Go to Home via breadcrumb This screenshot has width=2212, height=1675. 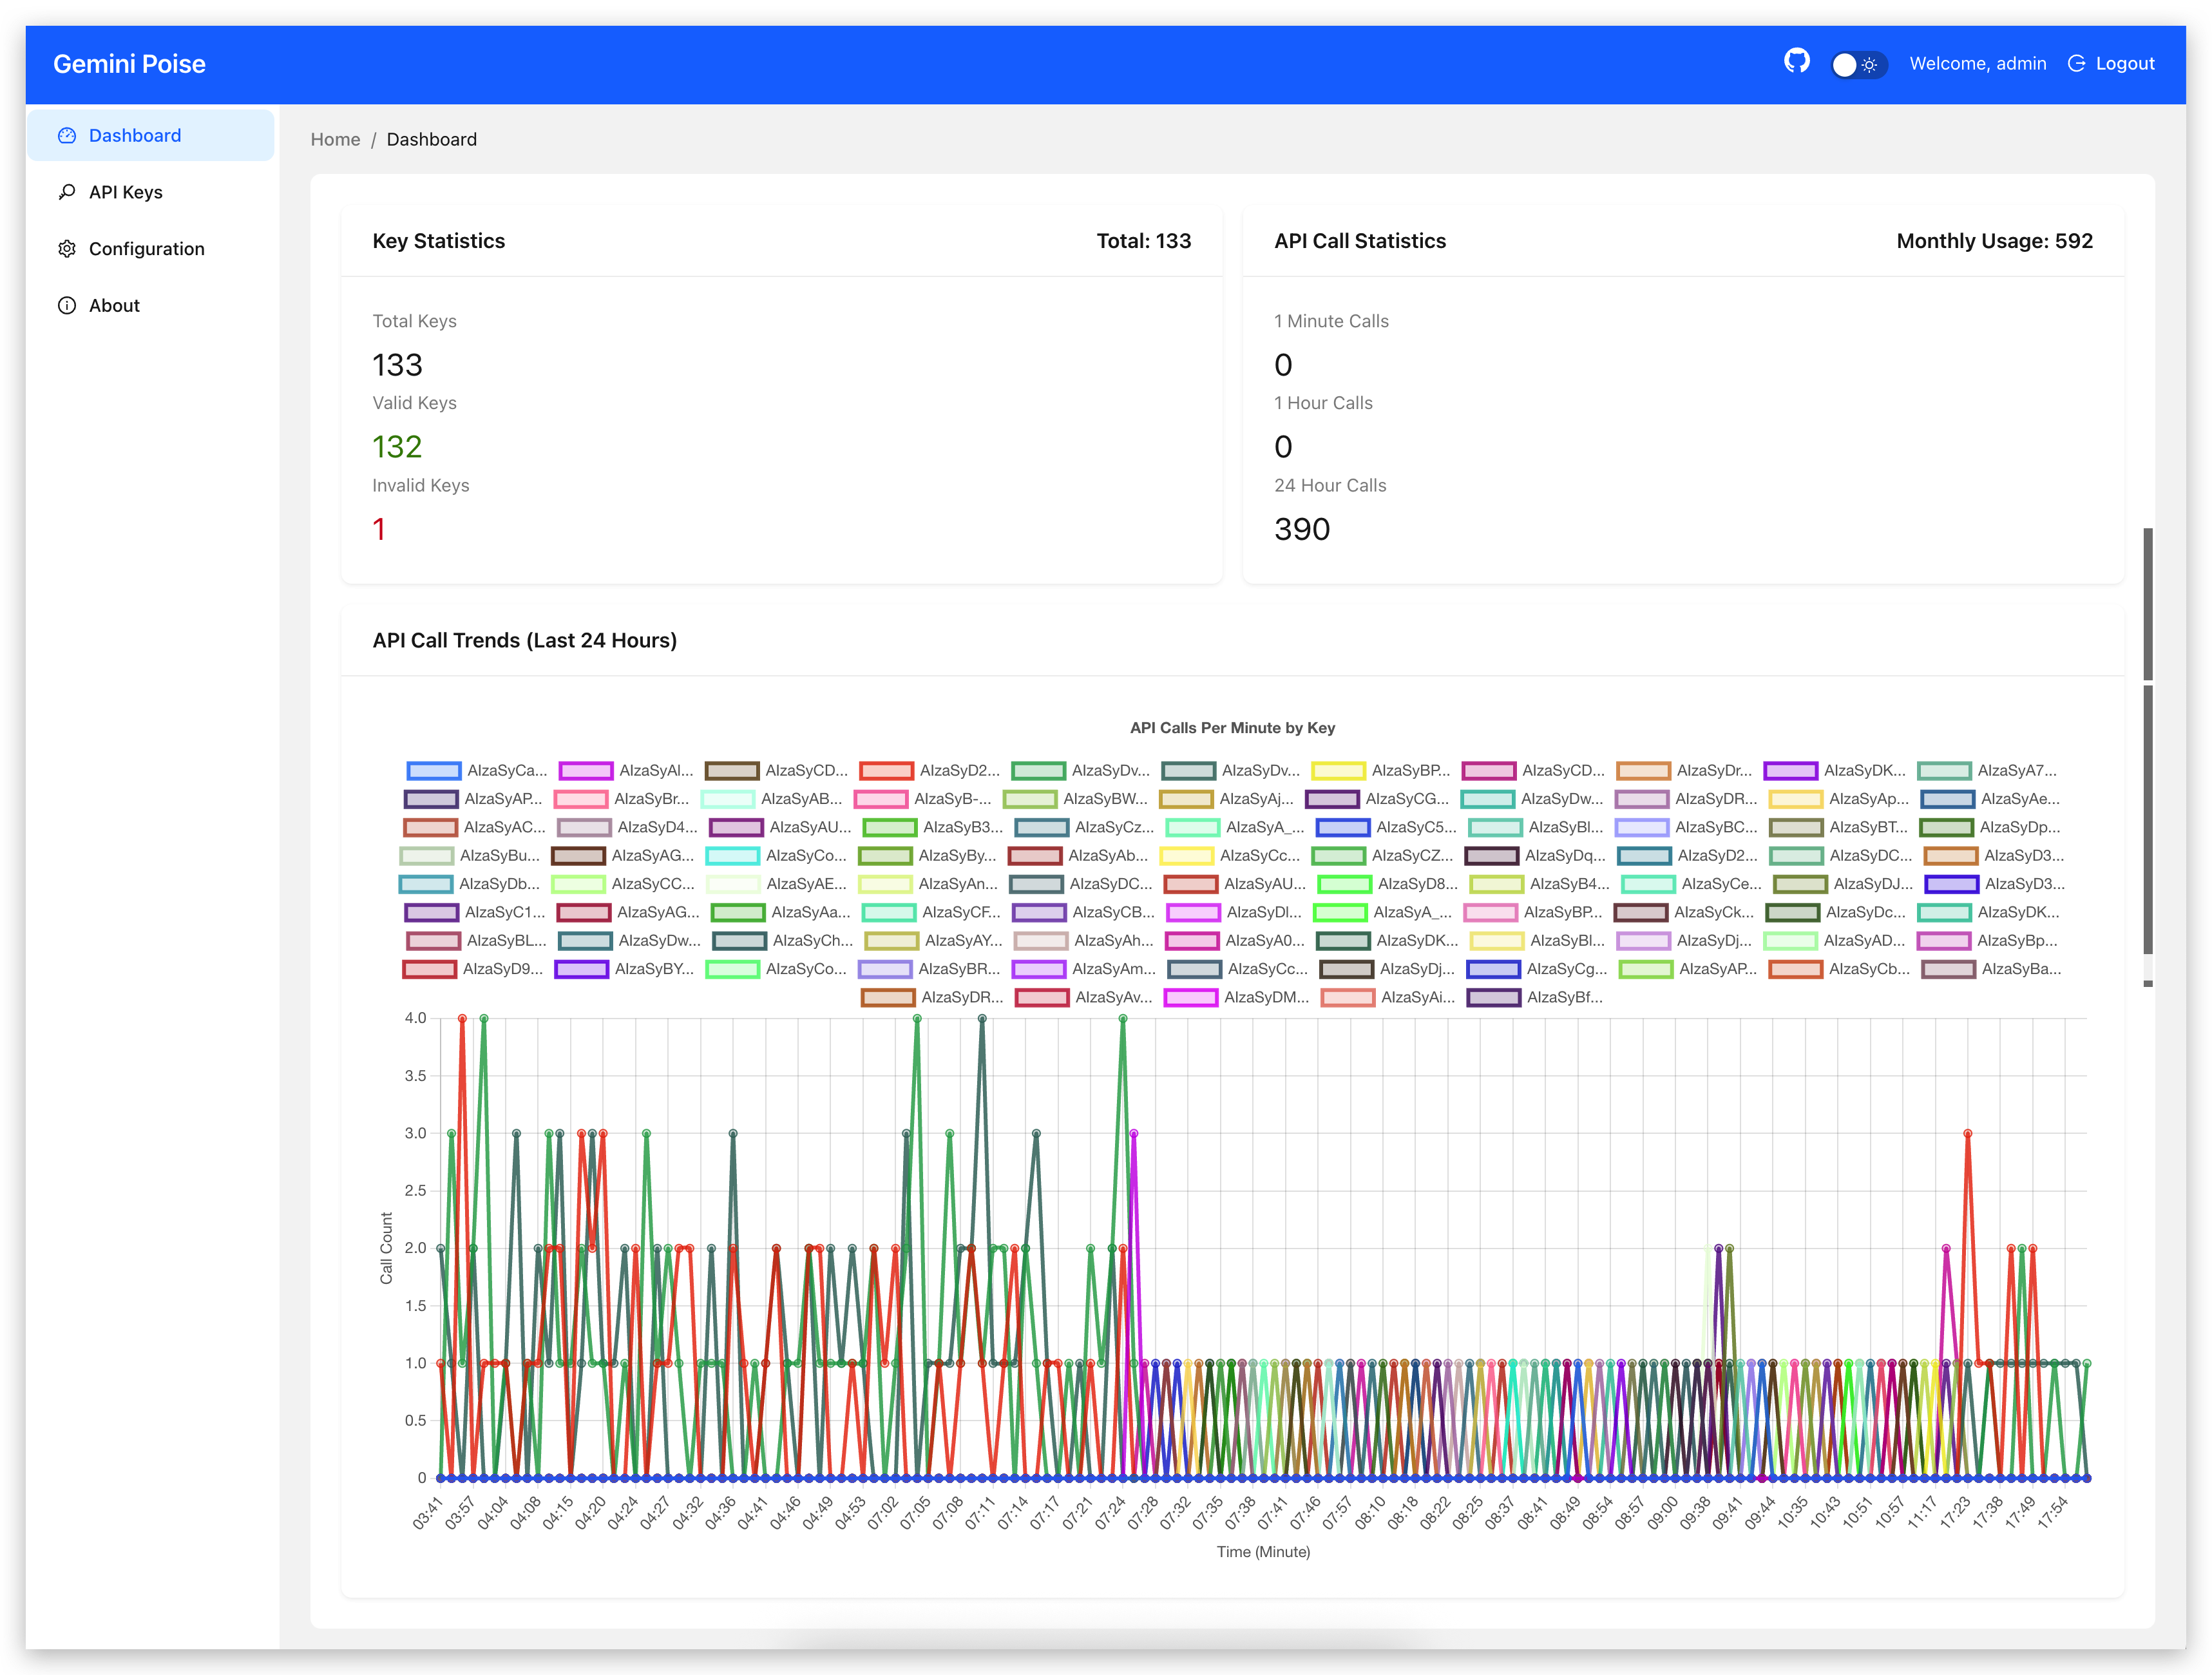tap(335, 139)
